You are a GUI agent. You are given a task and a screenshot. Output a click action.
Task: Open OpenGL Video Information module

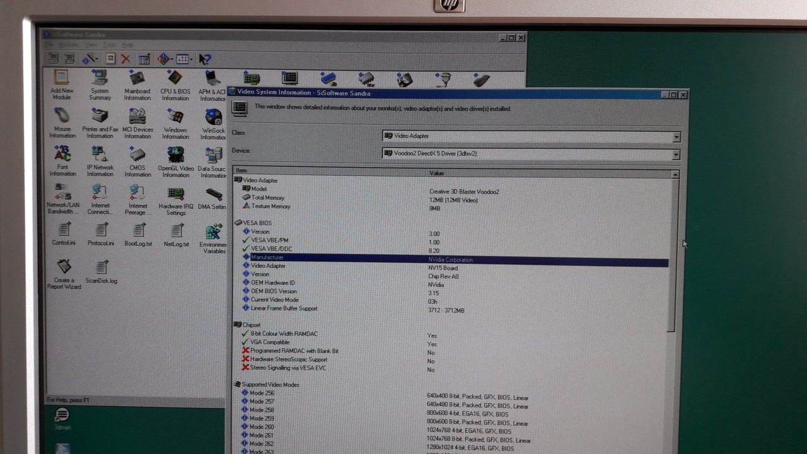pos(176,161)
